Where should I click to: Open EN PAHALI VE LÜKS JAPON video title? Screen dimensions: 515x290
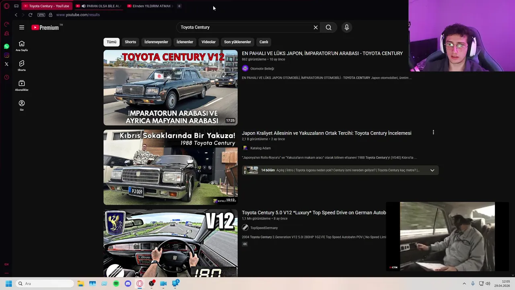[x=322, y=53]
